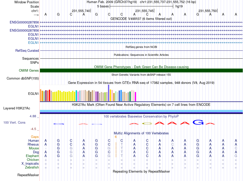
Task: Select the Zebrafish species label
Action: (32, 167)
